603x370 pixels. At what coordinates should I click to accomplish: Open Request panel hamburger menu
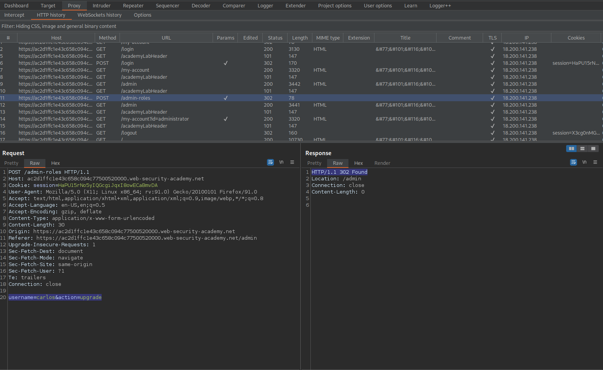[292, 162]
